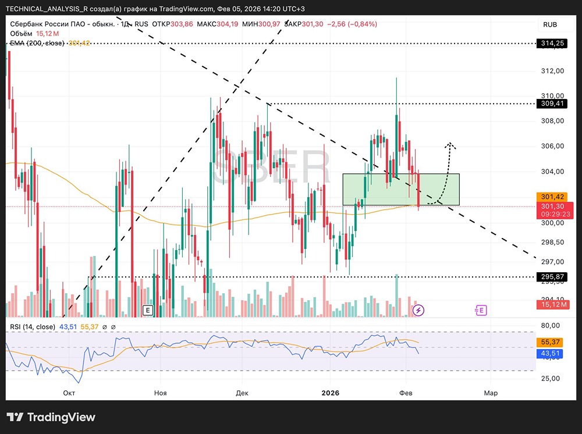Click the 80,00 tick on RSI axis
This screenshot has width=582, height=434.
[x=551, y=325]
